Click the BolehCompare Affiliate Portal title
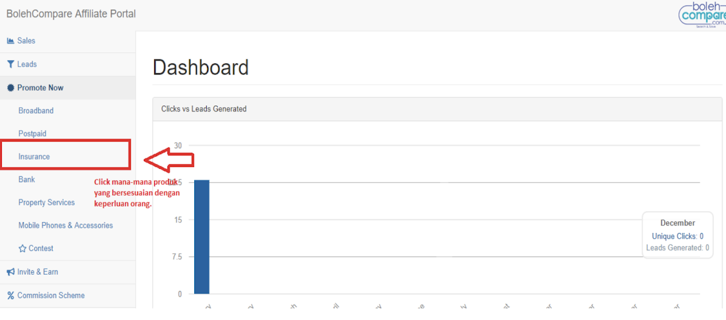 pyautogui.click(x=71, y=14)
